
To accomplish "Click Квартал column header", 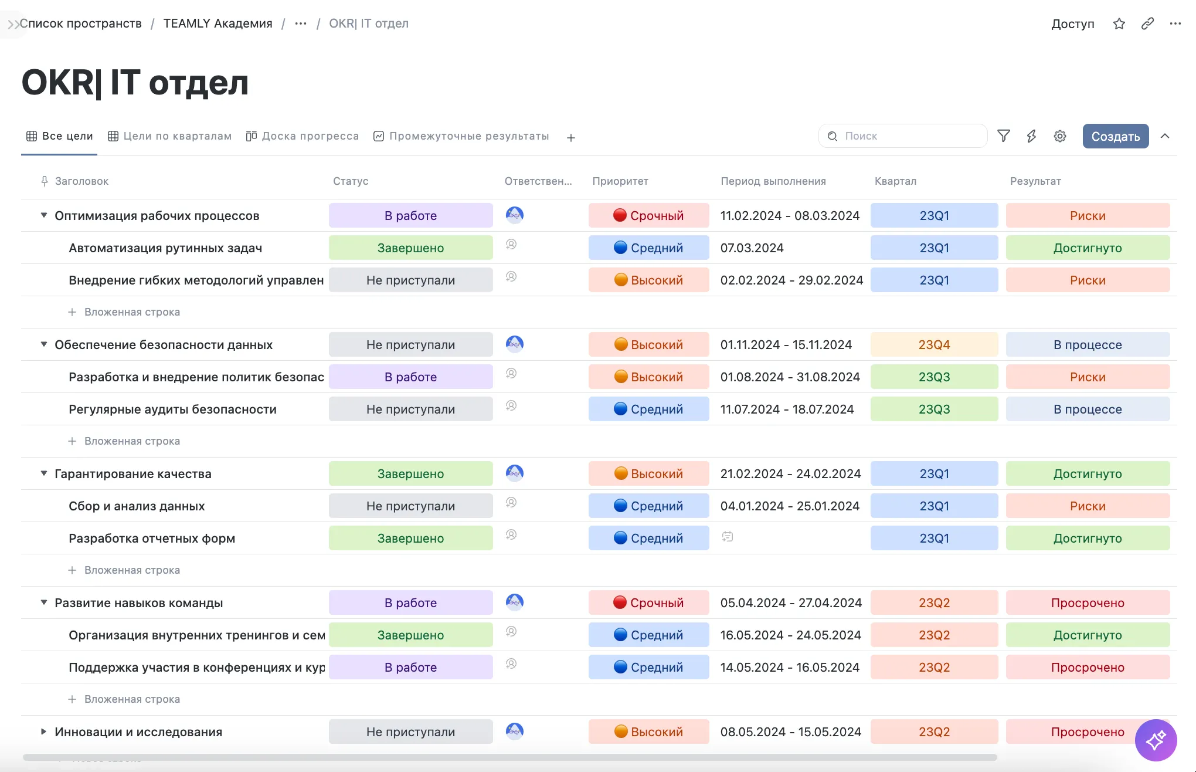I will (x=895, y=181).
